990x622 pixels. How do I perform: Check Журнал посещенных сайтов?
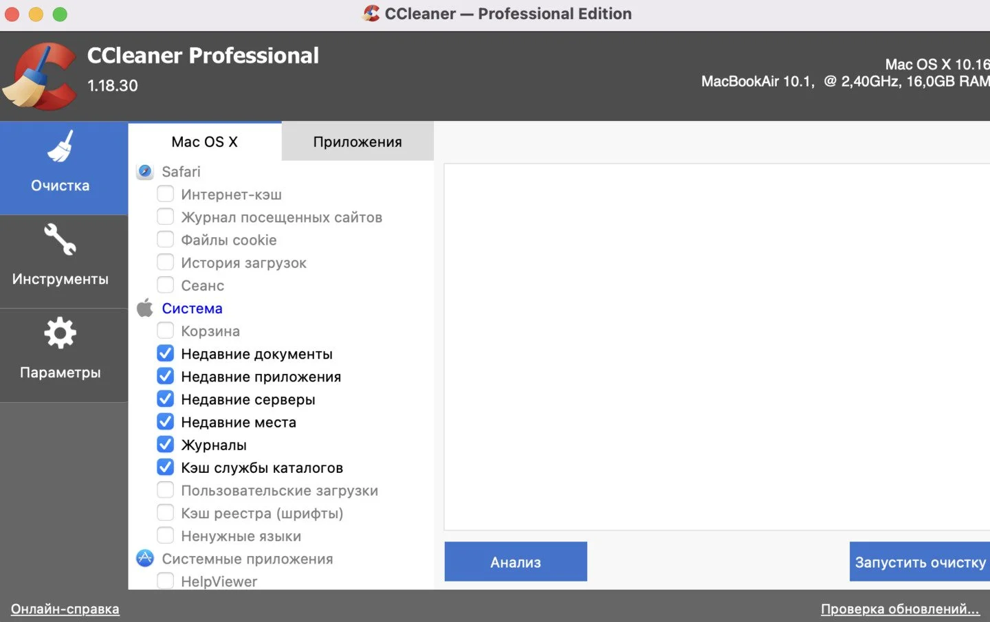pos(165,216)
